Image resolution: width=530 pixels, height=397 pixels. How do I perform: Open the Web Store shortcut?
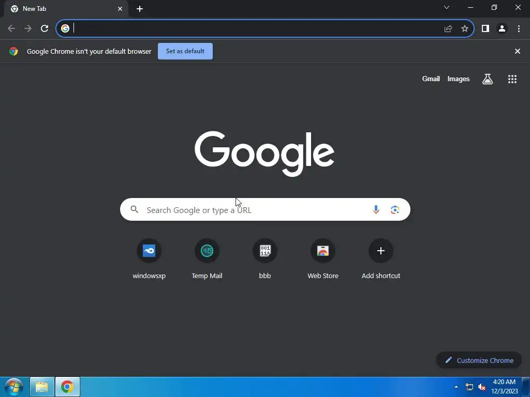pos(323,259)
